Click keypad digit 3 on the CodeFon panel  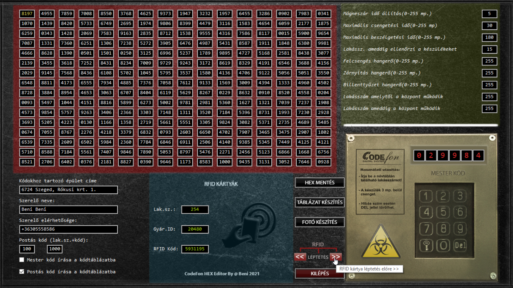click(x=460, y=196)
